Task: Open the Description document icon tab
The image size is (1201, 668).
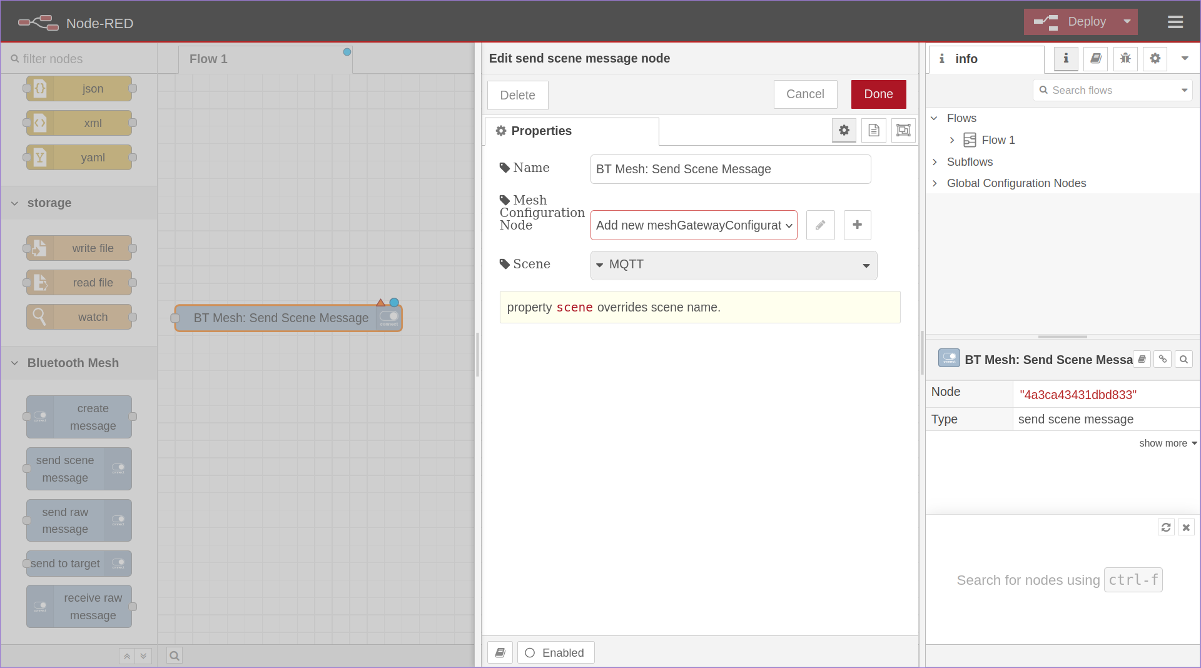Action: coord(874,131)
